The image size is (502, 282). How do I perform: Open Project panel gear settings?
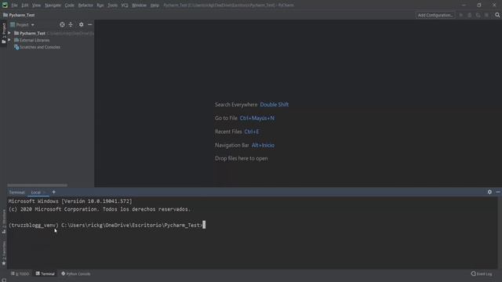81,24
